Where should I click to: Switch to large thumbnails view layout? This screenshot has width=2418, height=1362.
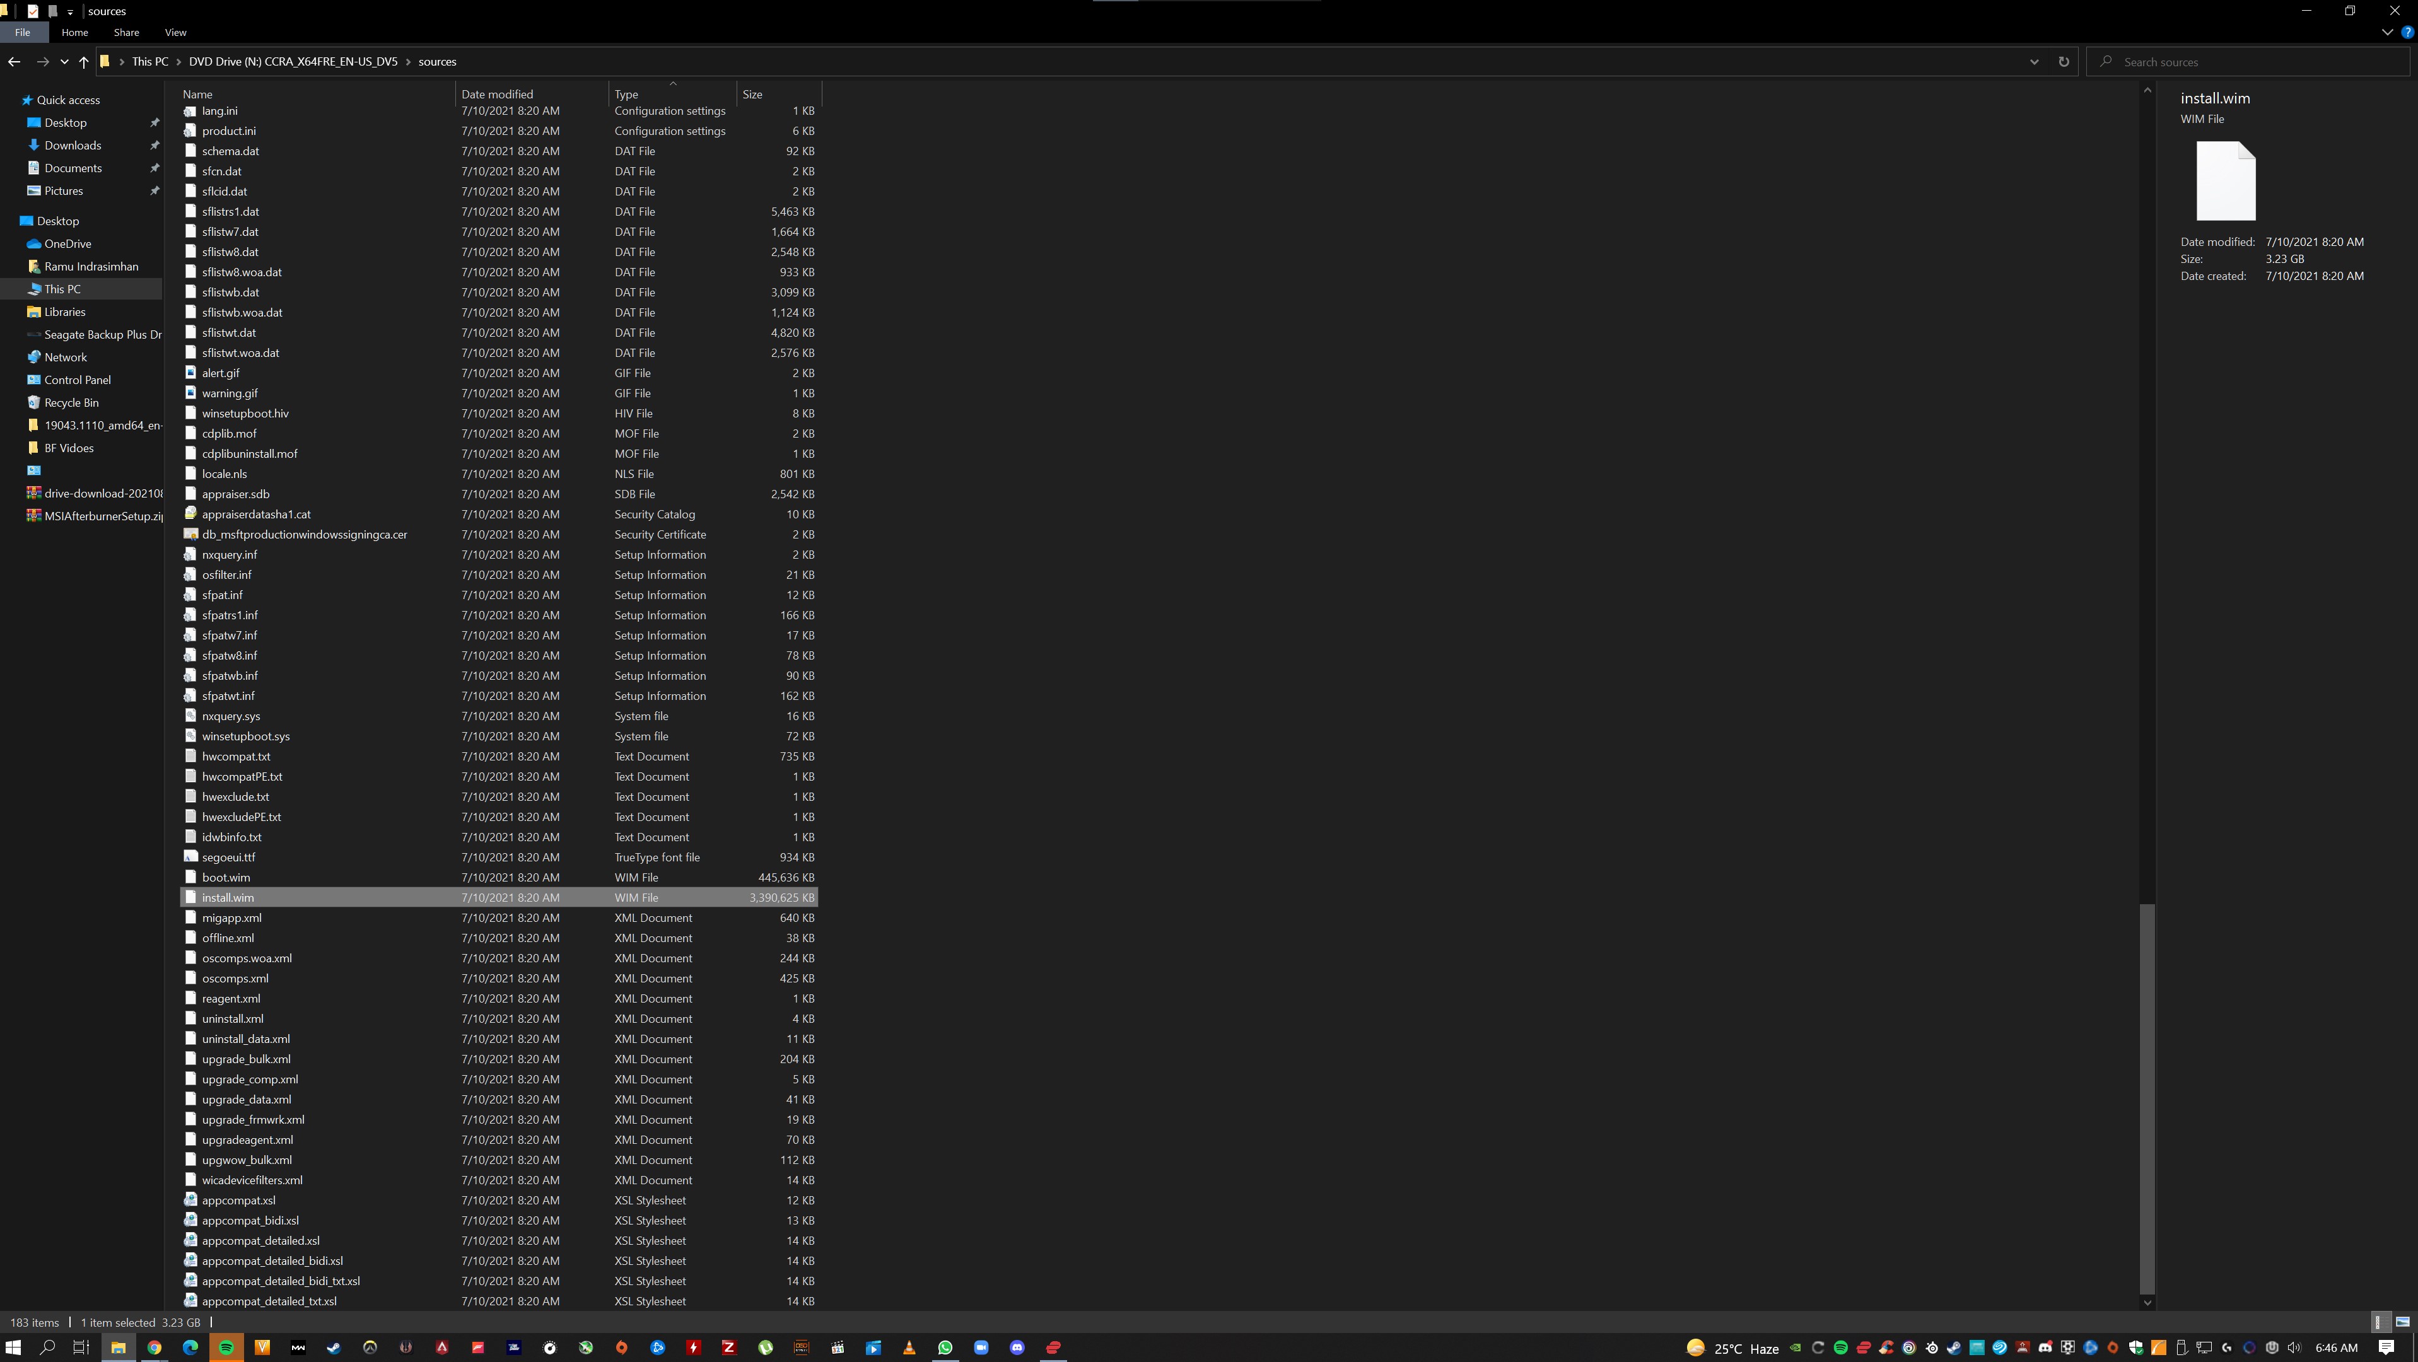(2402, 1322)
